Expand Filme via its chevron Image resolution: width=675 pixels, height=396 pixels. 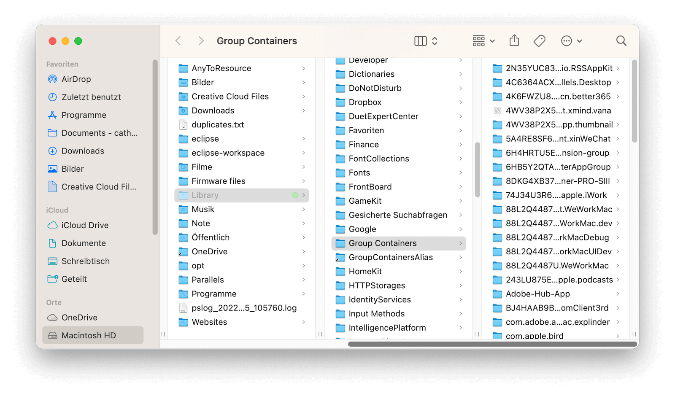pyautogui.click(x=303, y=167)
